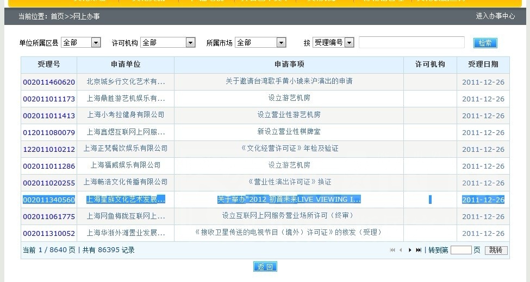Open 进入办事中心 link

coord(495,16)
